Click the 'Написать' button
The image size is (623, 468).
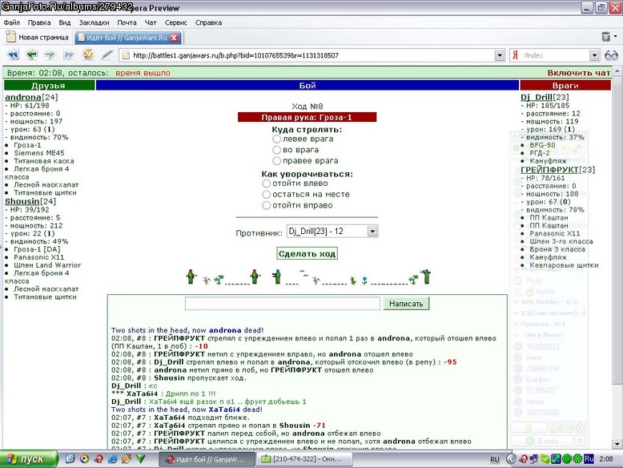(406, 304)
